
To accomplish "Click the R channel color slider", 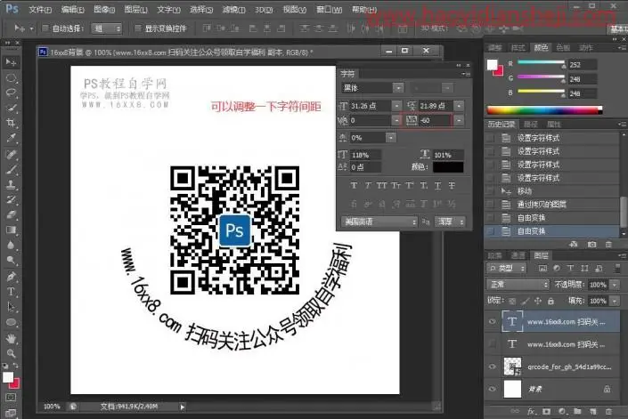I will (x=541, y=62).
